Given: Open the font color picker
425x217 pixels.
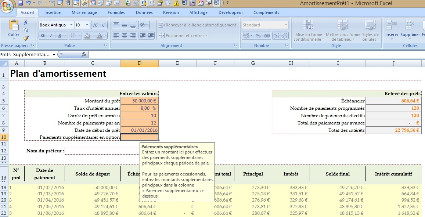Looking at the screenshot, I should [100, 35].
